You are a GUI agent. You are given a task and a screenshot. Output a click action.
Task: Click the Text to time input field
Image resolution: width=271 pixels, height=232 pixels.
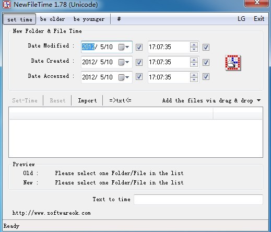click(x=198, y=200)
